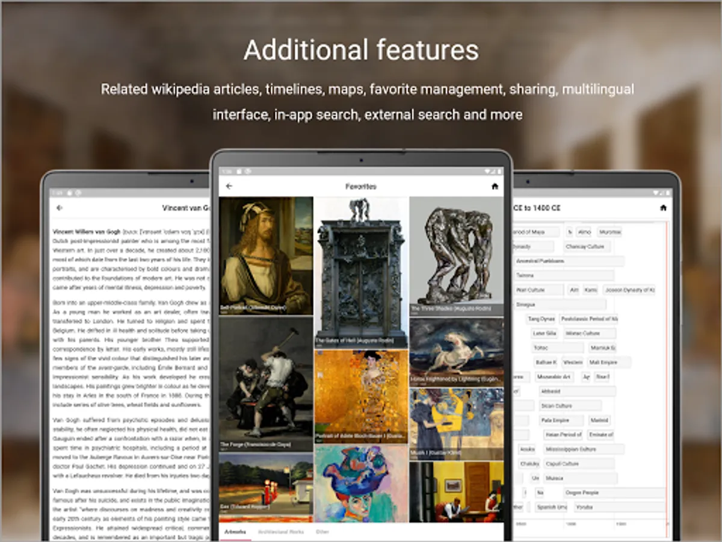Select Chancay Culture on the timeline
722x542 pixels.
(x=587, y=246)
